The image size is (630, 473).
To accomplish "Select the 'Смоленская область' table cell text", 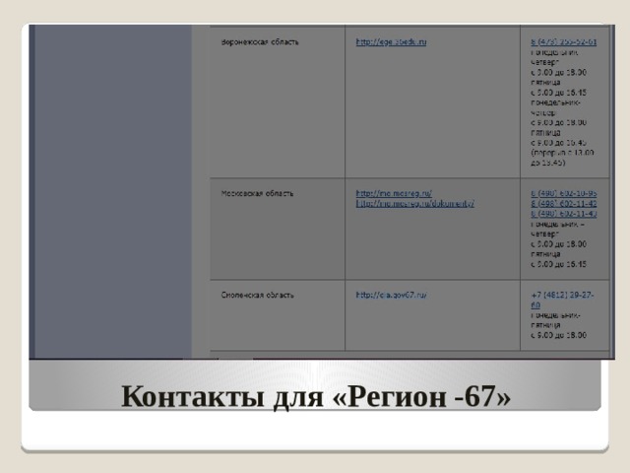I will coord(258,295).
